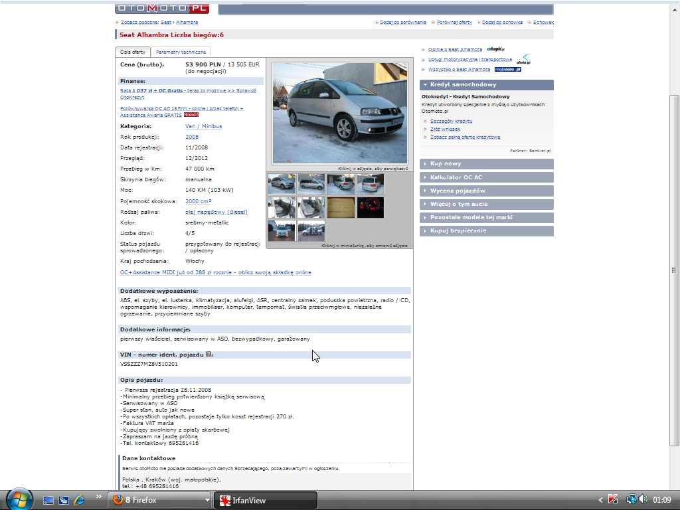Select first thumbnail in top row

coord(282,184)
